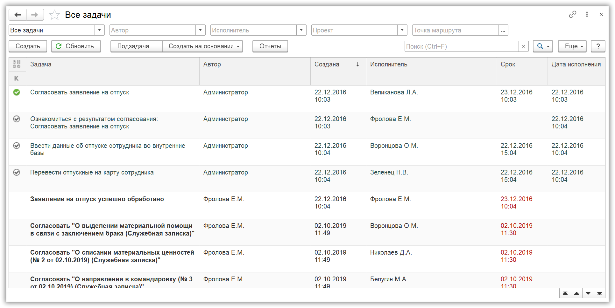Move one row up in list
Screen dimensions: 615x308
click(x=576, y=293)
